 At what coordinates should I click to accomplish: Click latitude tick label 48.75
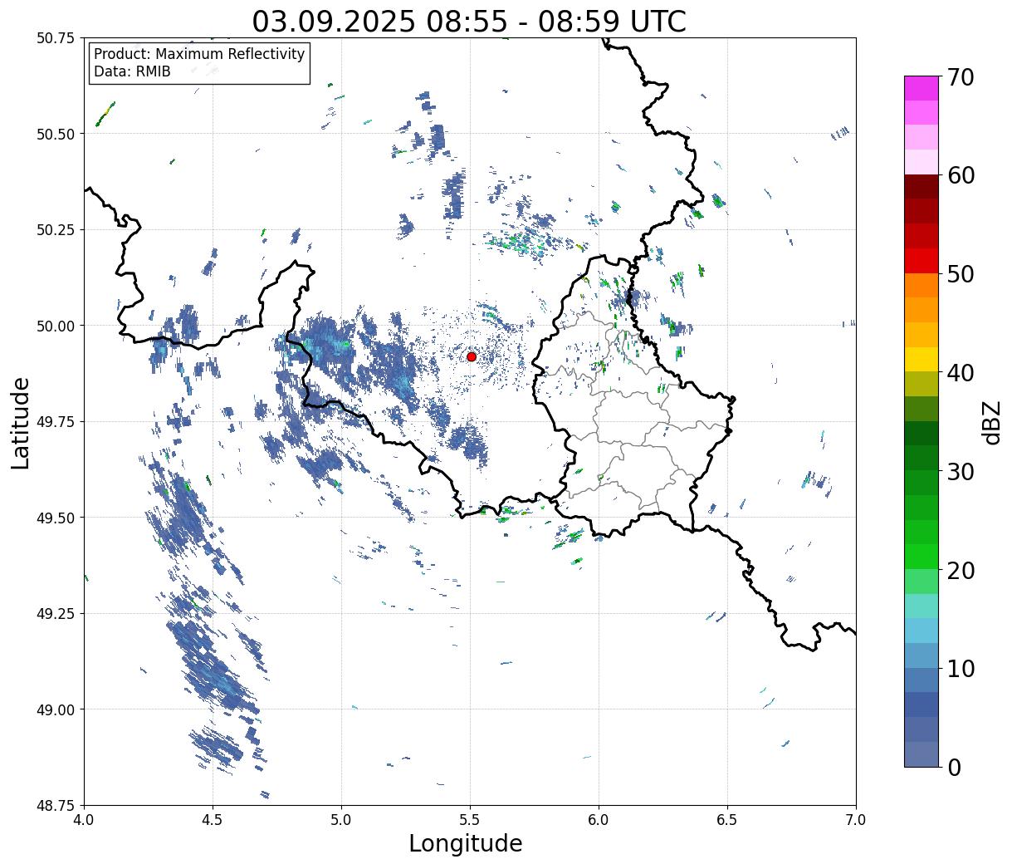coord(56,805)
